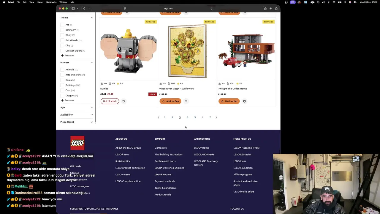
Task: Open the Replacement parts footer link
Action: tap(165, 161)
